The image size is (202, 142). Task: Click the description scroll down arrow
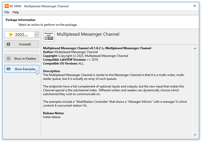pyautogui.click(x=195, y=135)
